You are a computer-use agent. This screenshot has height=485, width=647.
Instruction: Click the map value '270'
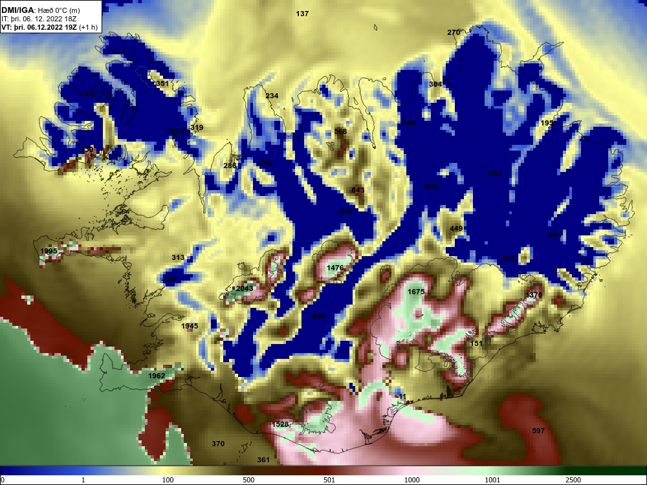click(x=454, y=32)
